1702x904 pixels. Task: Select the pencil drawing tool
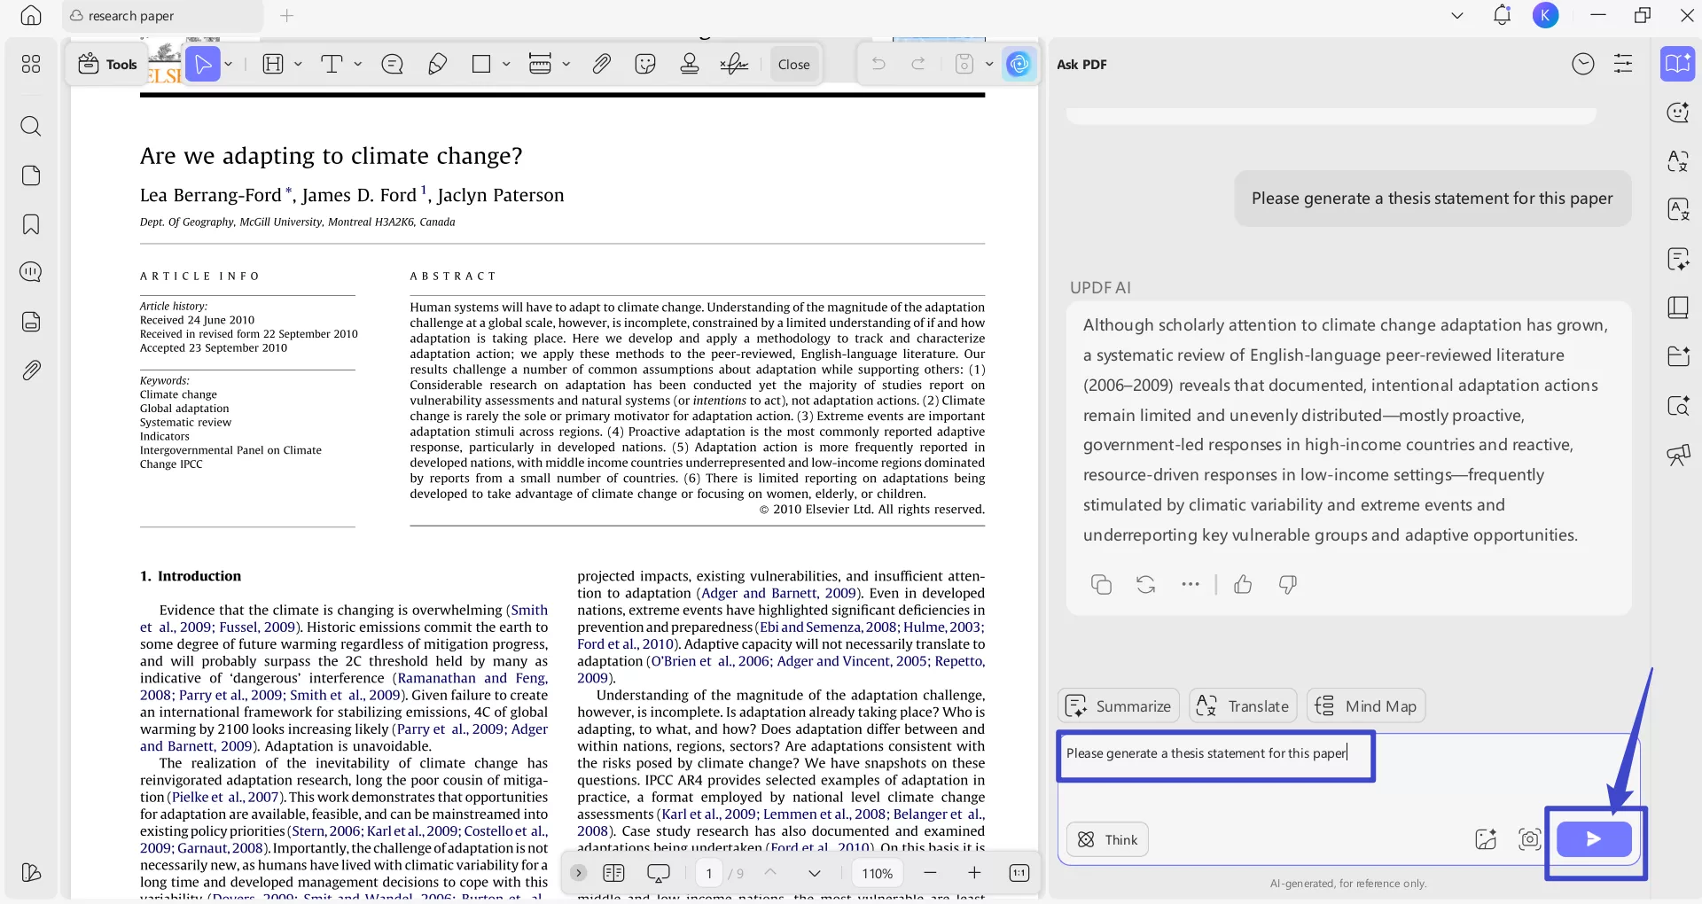point(437,64)
